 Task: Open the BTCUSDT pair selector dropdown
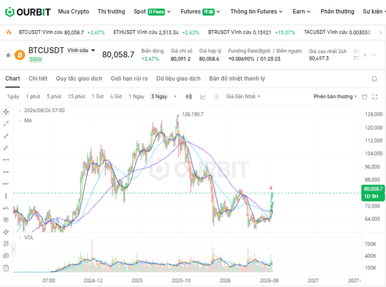pos(93,51)
